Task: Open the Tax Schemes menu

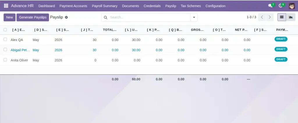Action: (191, 6)
